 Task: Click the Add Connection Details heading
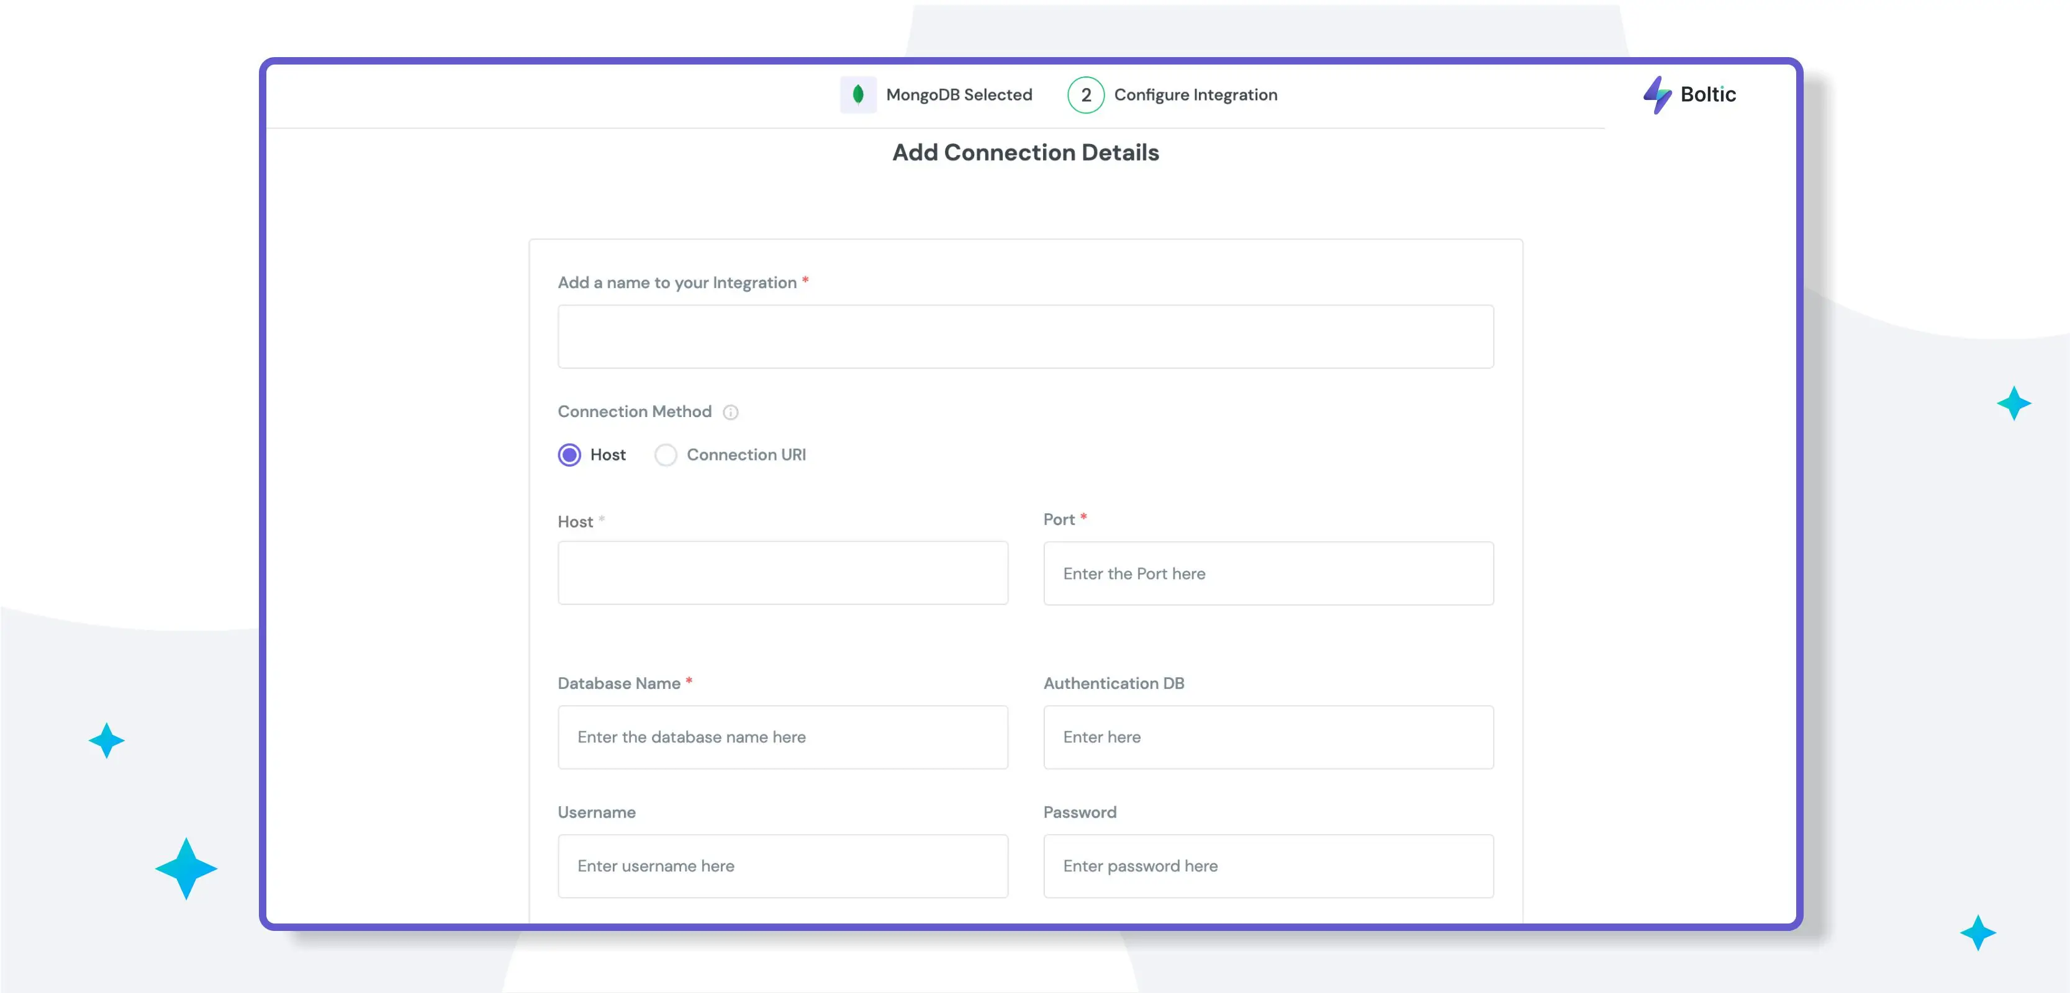[1025, 152]
